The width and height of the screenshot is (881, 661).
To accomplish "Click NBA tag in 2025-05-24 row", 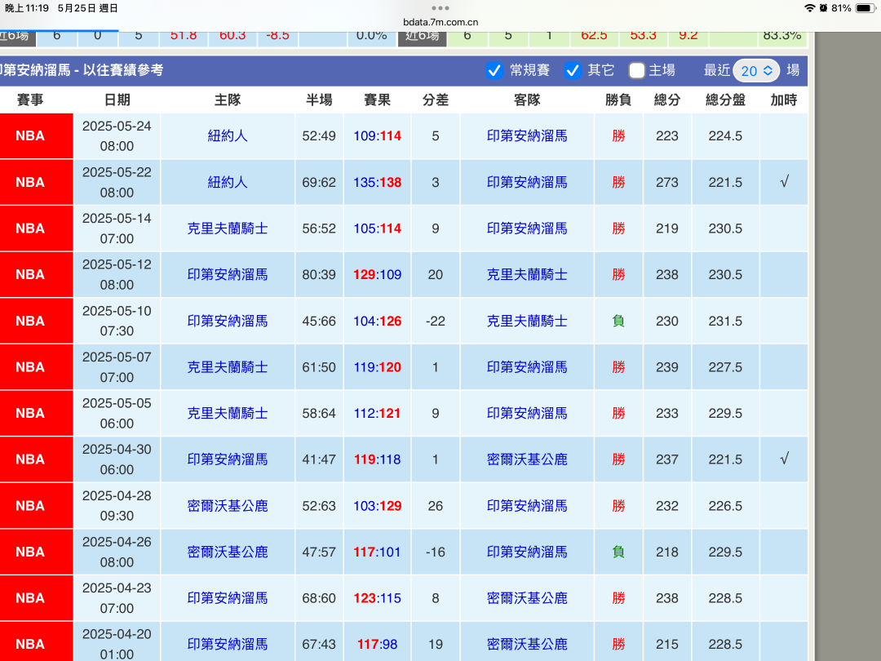I will [30, 136].
